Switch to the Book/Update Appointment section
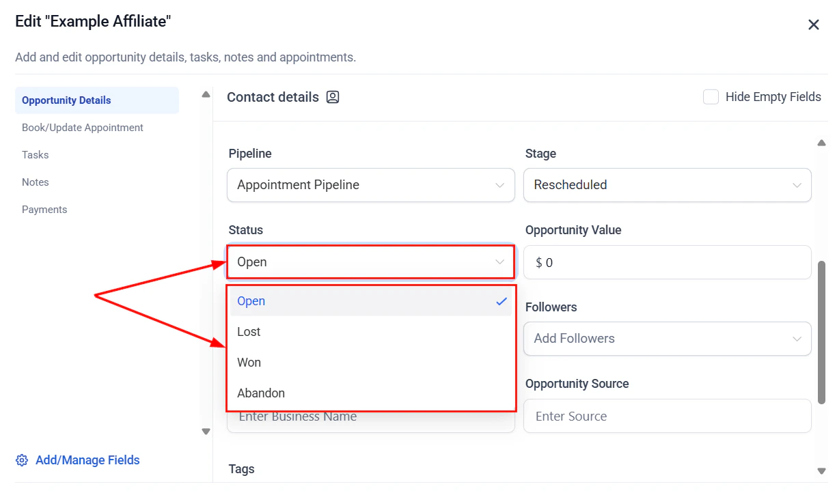The width and height of the screenshot is (837, 493). (83, 128)
